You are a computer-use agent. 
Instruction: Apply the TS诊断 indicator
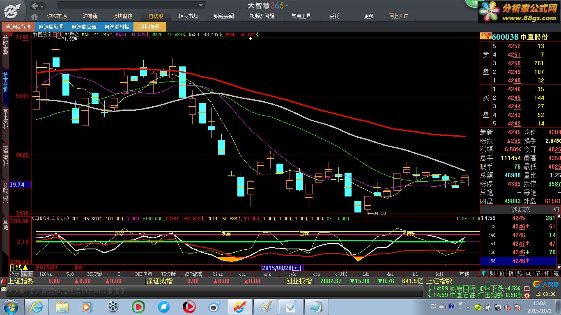click(168, 274)
